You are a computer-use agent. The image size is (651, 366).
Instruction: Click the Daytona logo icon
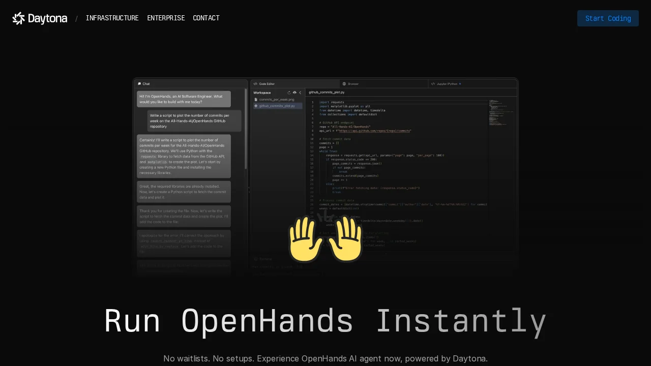[18, 18]
